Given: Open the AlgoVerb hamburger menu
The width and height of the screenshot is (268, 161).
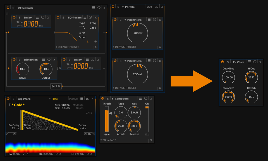Looking at the screenshot, I should tap(82, 99).
